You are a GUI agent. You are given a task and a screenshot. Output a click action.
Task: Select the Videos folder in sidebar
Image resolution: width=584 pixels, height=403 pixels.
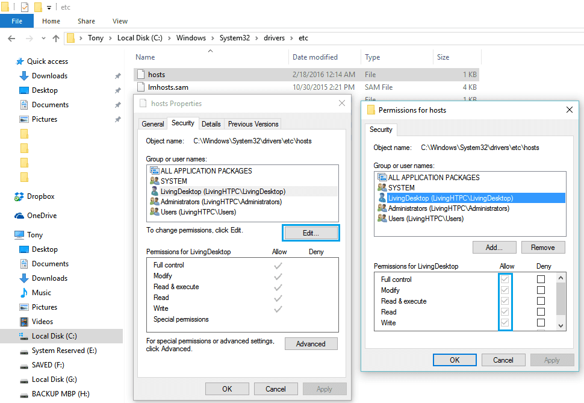[42, 322]
